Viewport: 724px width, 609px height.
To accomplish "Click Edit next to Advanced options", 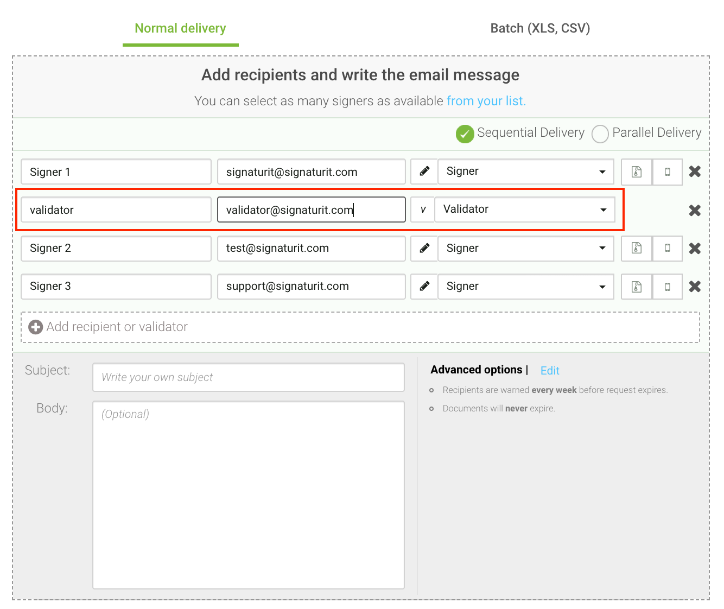I will (x=550, y=371).
